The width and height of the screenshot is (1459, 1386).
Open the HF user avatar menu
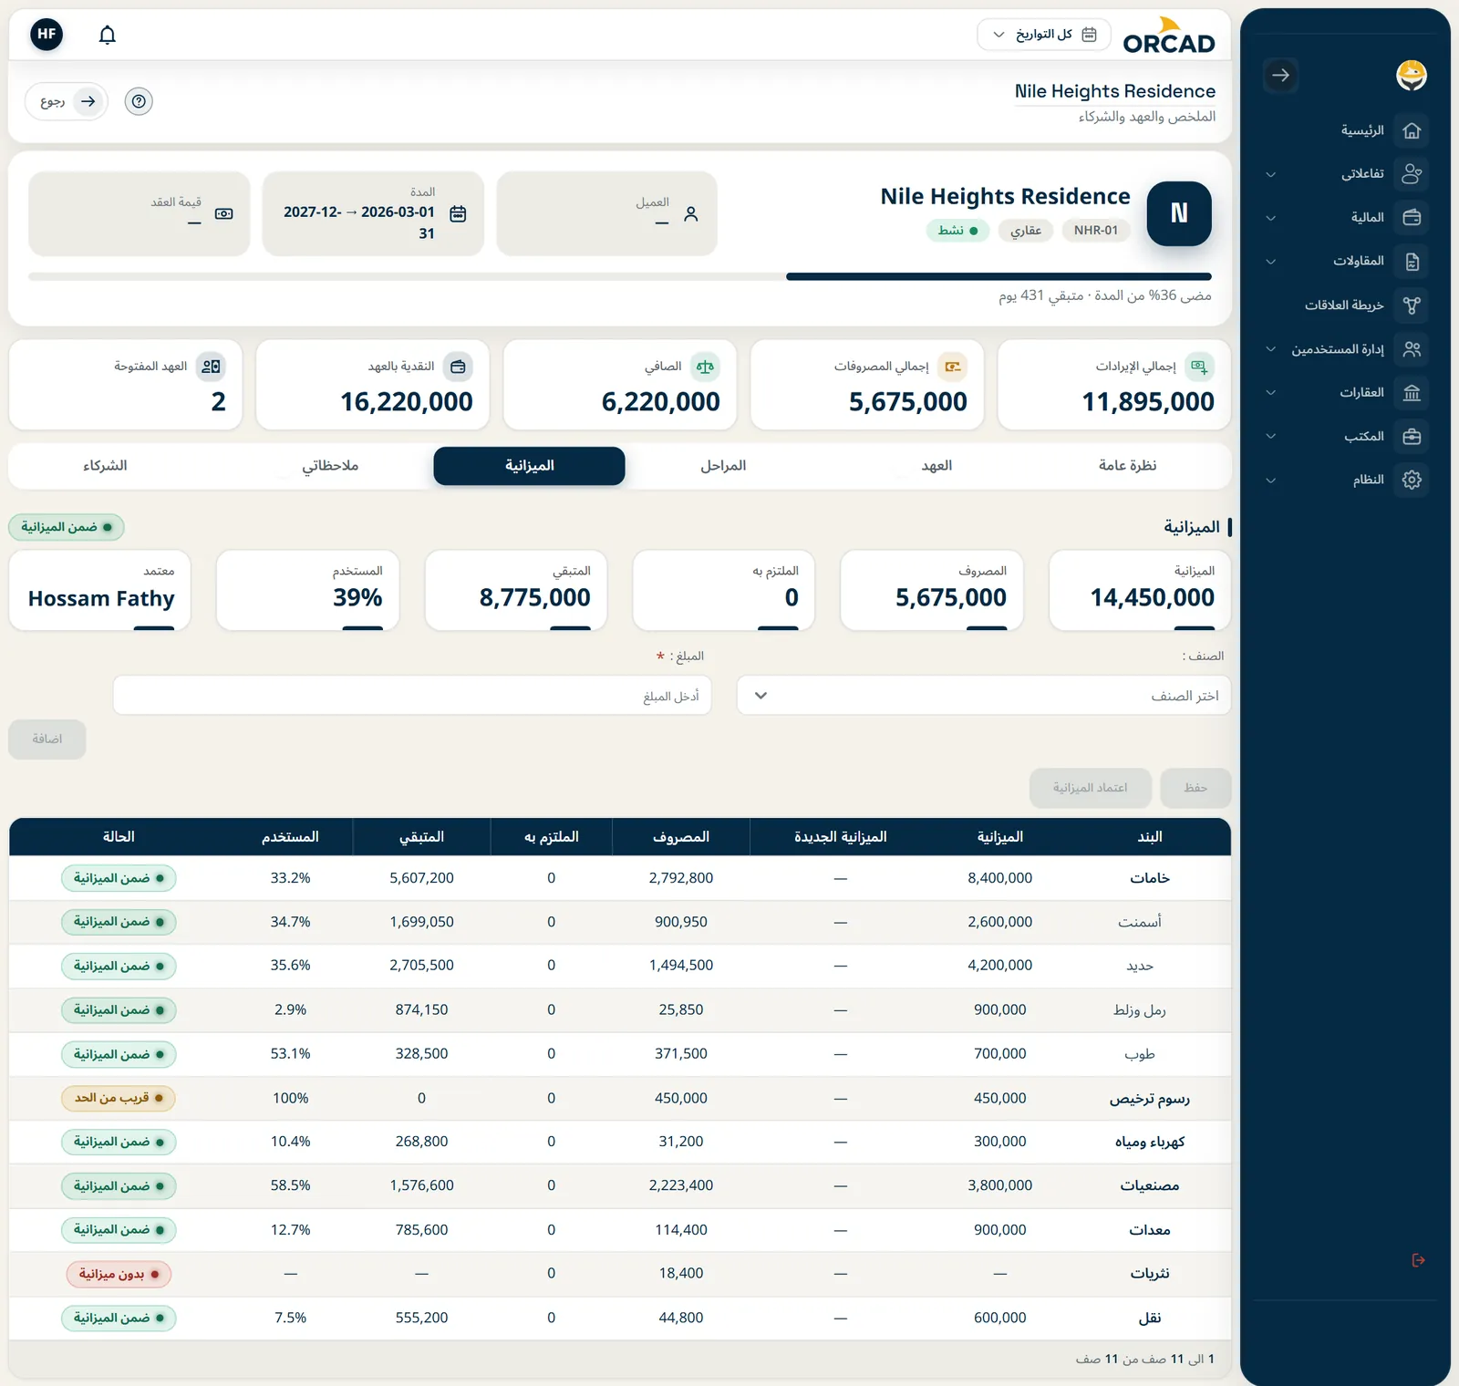point(47,35)
